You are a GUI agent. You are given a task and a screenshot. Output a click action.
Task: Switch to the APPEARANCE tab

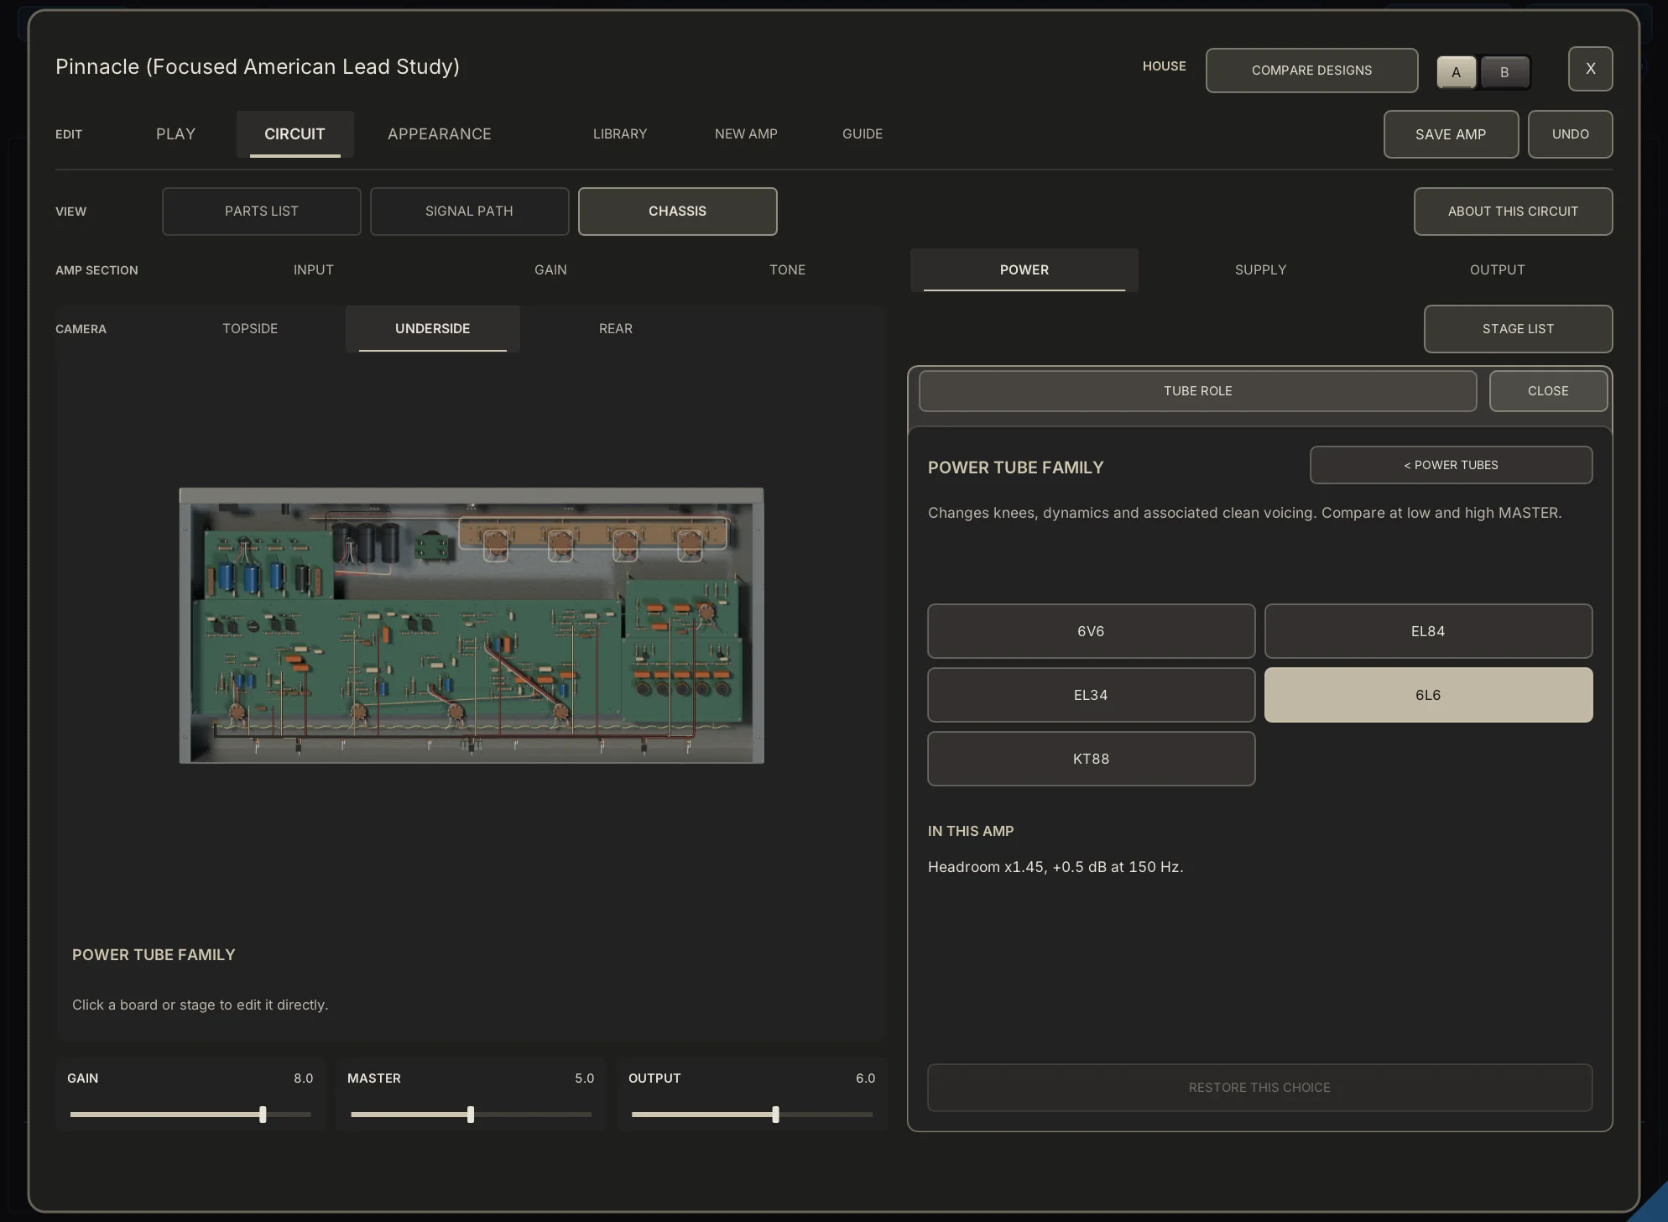(x=440, y=134)
